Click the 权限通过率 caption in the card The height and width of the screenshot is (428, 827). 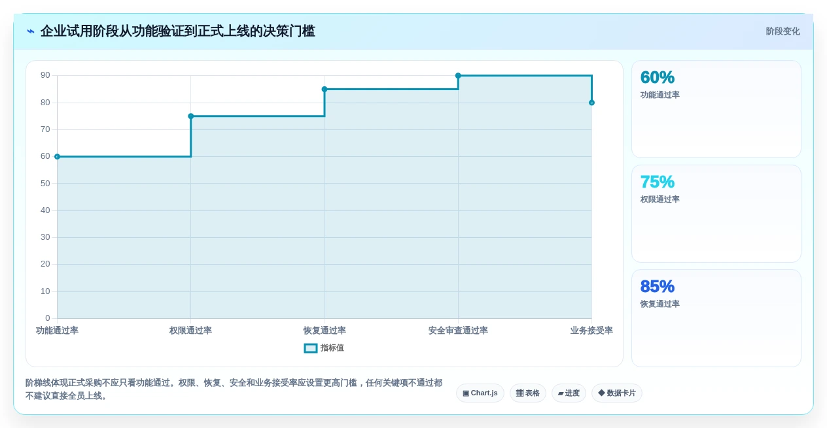coord(660,199)
